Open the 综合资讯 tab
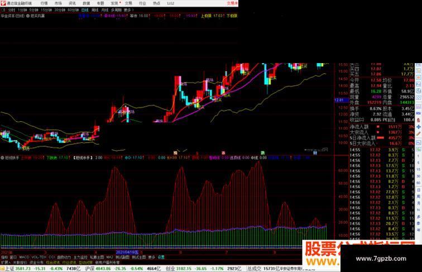Screen dimensions: 422x272 (53, 263)
